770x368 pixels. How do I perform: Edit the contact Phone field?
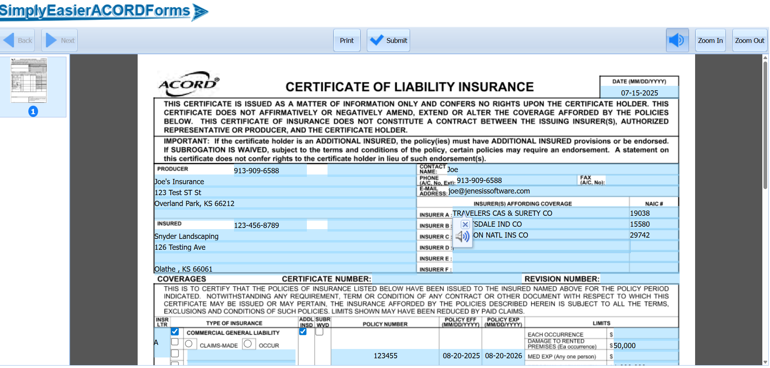tap(517, 180)
